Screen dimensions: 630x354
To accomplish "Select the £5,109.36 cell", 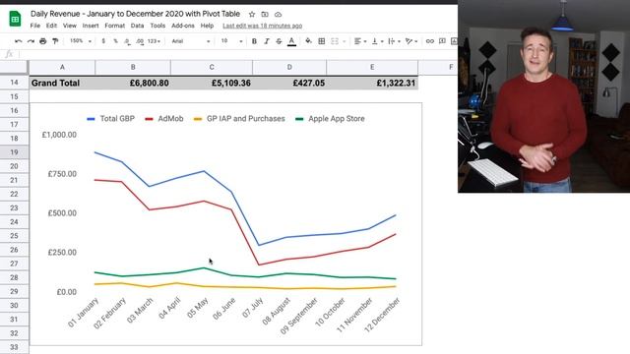I will click(212, 83).
